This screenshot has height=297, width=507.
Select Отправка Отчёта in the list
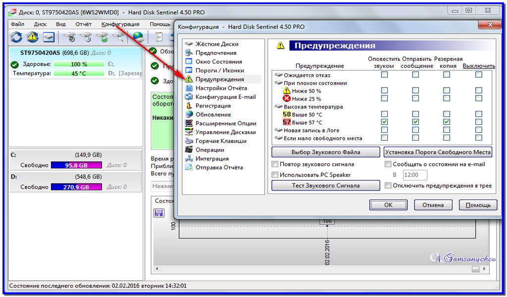pos(219,167)
